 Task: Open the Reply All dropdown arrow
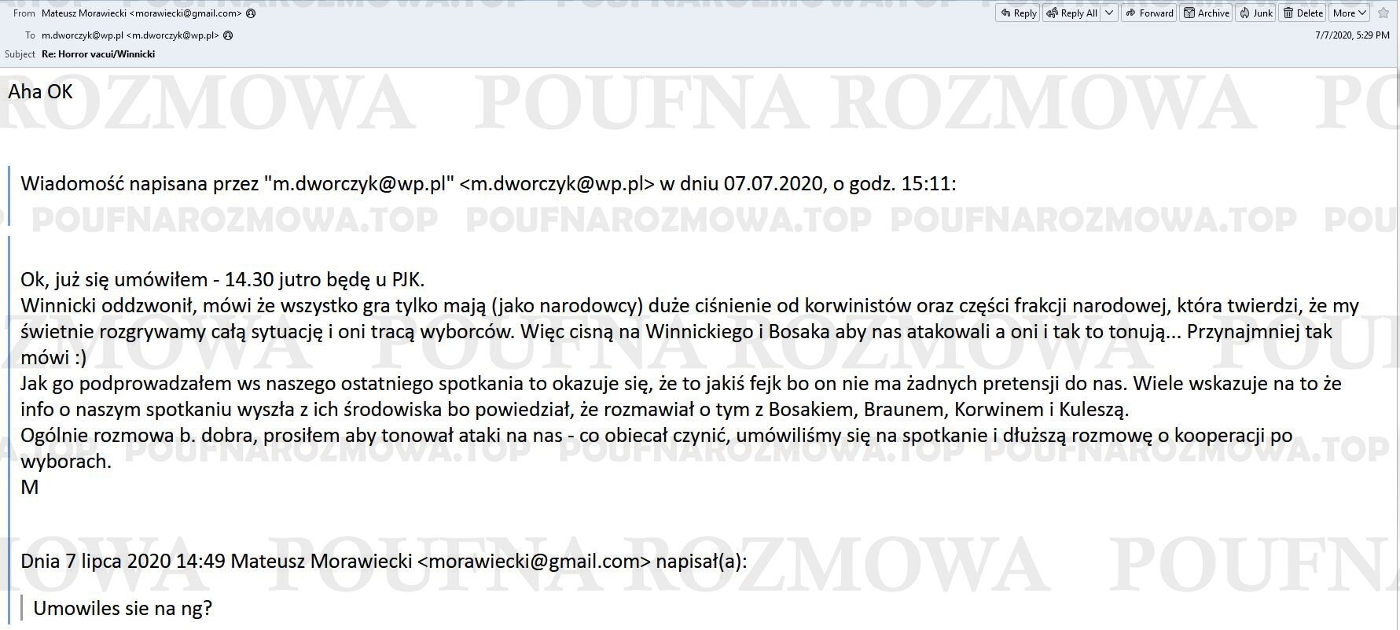1109,13
